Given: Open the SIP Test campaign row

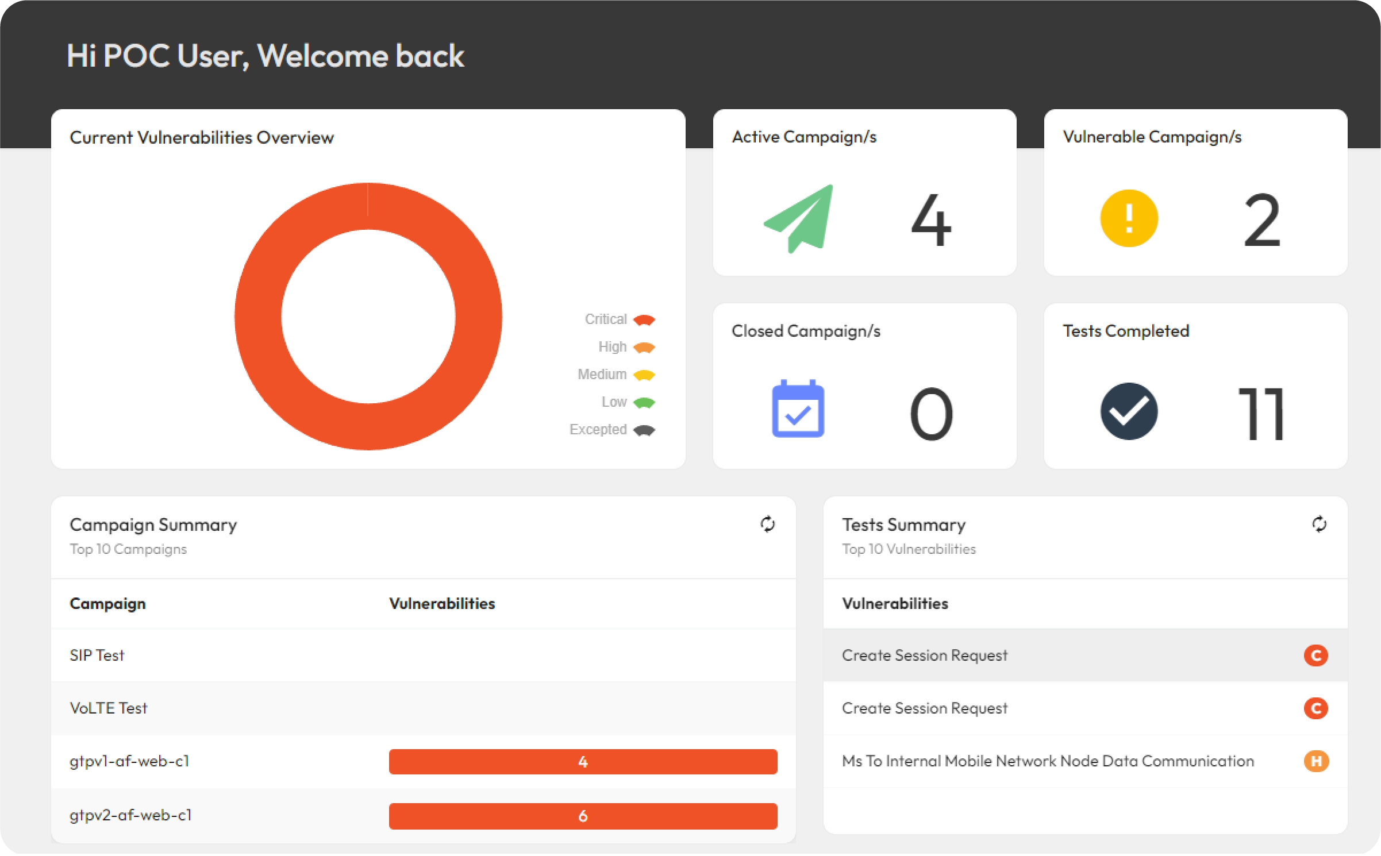Looking at the screenshot, I should coord(424,655).
